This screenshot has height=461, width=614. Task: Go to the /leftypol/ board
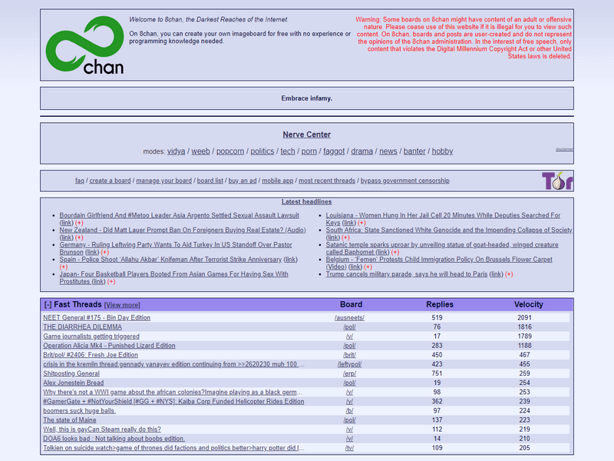[349, 364]
